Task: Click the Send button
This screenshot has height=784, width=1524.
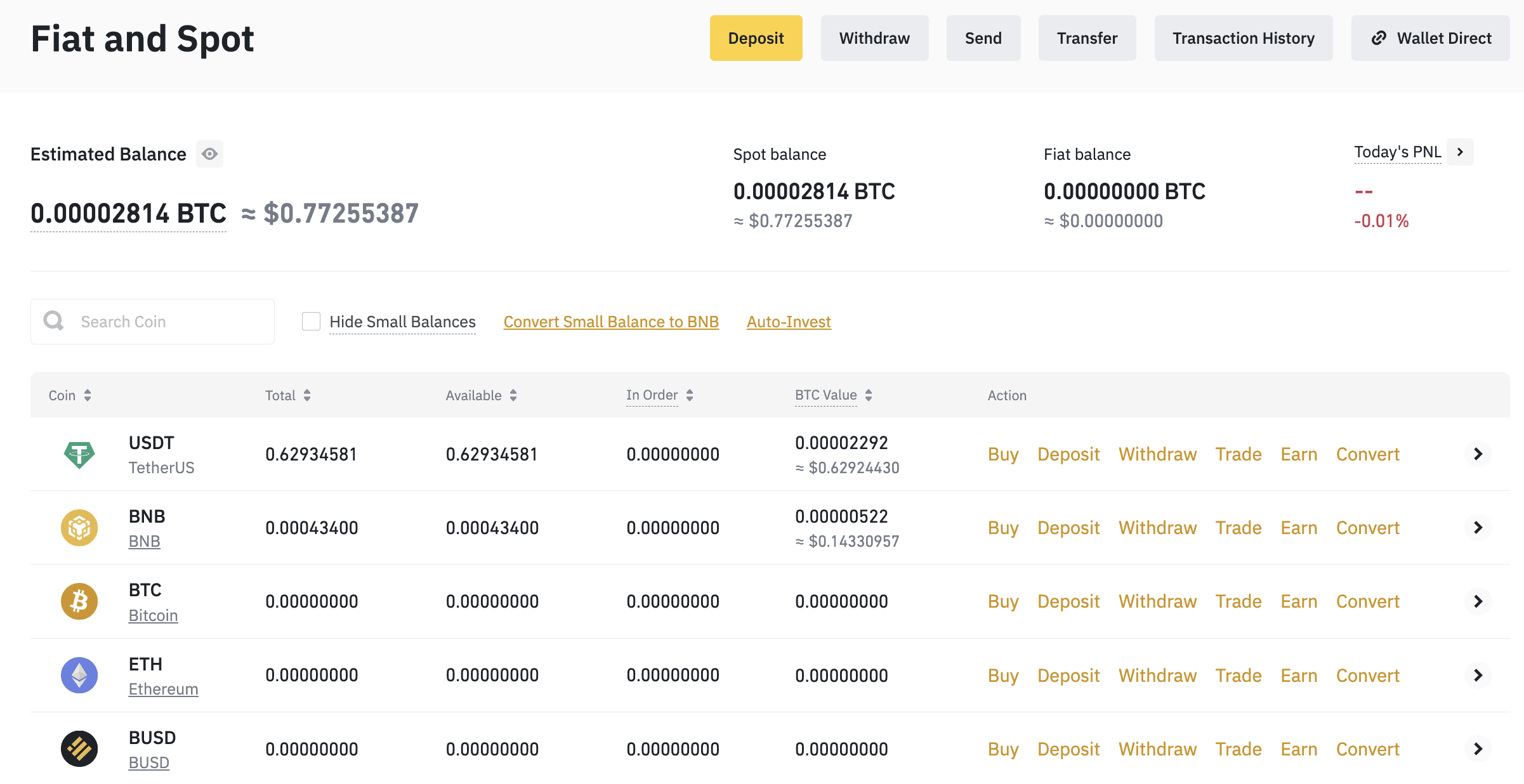Action: point(983,38)
